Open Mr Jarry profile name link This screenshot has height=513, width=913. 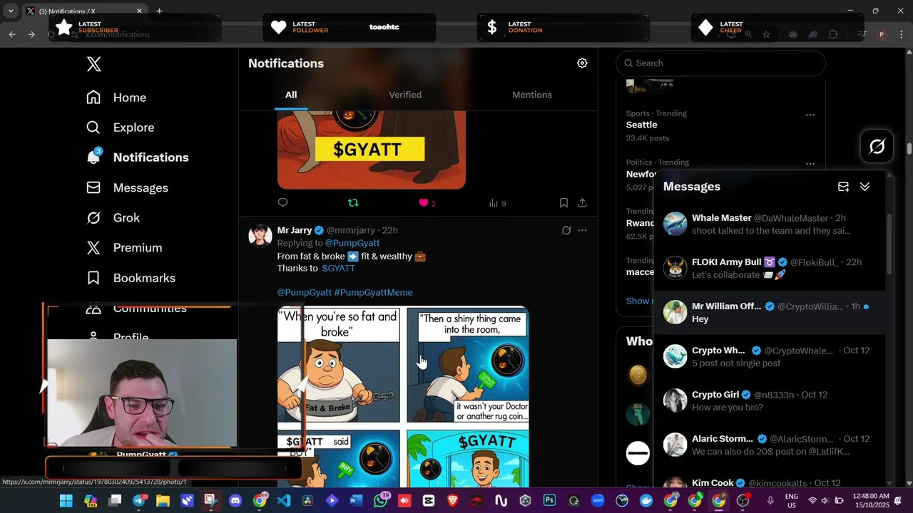pos(295,230)
